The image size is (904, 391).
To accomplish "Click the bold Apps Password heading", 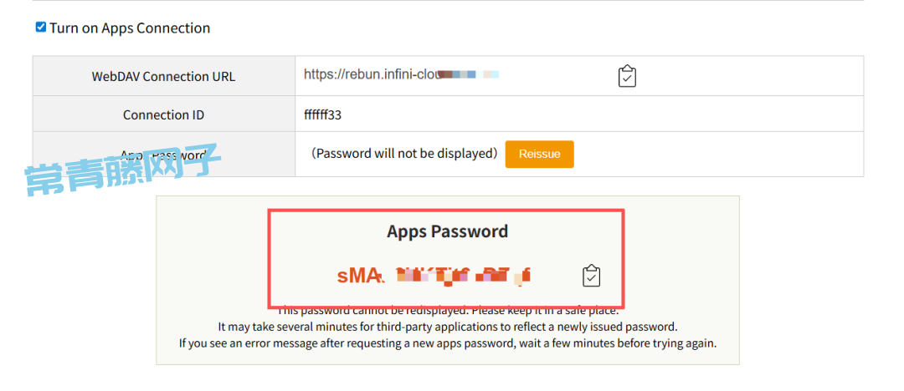I will [447, 231].
